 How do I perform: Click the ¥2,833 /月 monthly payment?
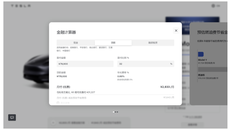(167, 87)
